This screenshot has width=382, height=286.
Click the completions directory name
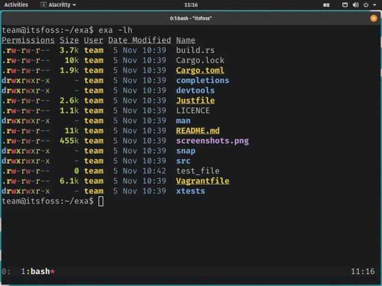point(202,80)
